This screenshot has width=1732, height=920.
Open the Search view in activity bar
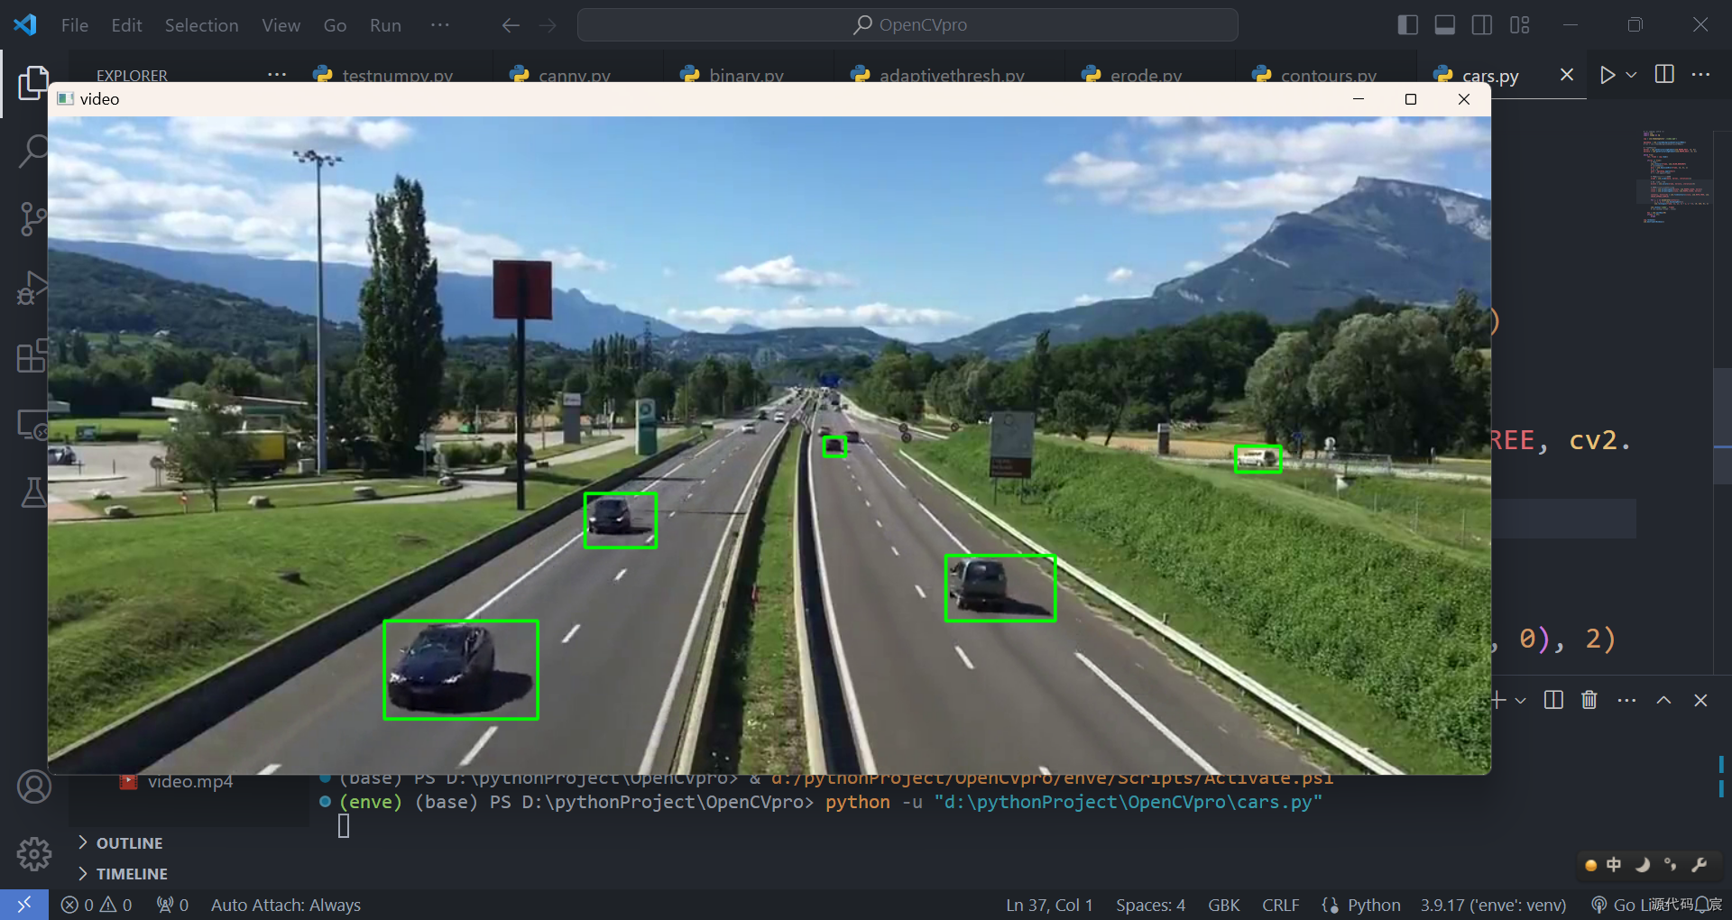pos(33,151)
